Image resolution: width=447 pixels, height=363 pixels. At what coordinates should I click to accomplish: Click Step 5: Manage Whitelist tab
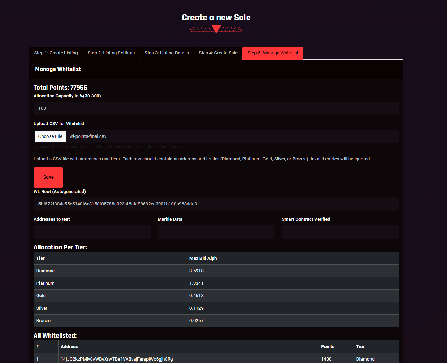click(x=273, y=53)
